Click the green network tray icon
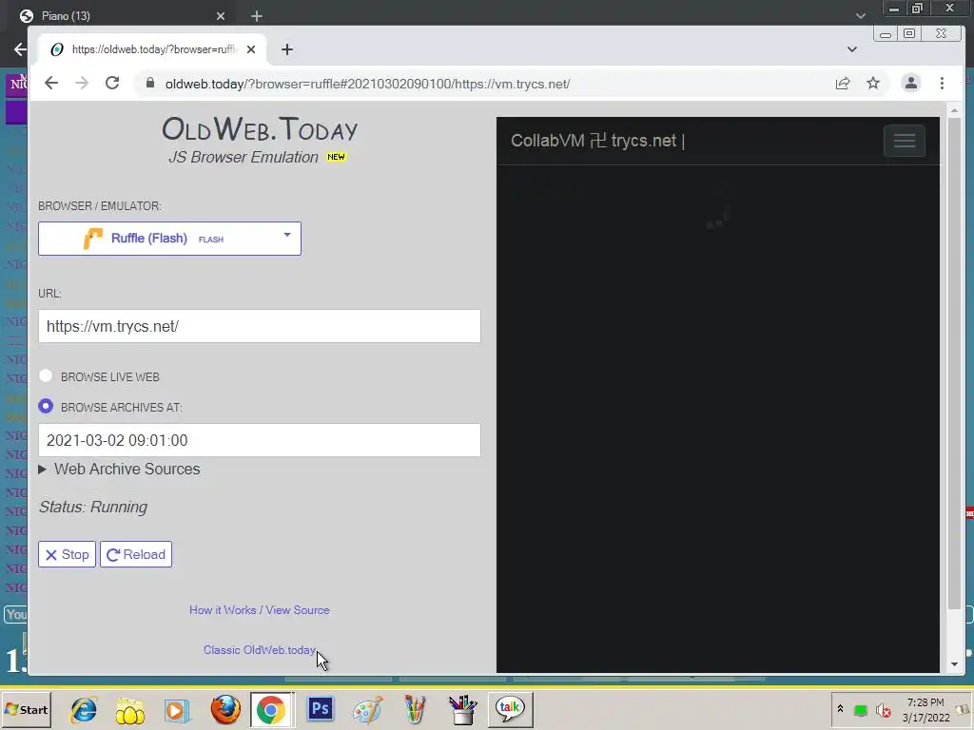The height and width of the screenshot is (730, 974). 860,709
